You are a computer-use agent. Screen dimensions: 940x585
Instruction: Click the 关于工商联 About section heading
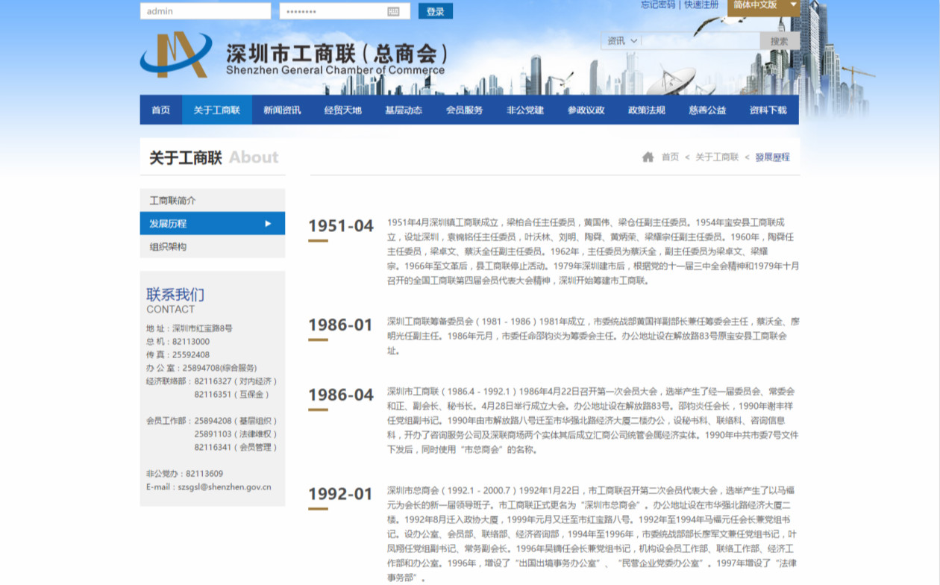(x=214, y=157)
